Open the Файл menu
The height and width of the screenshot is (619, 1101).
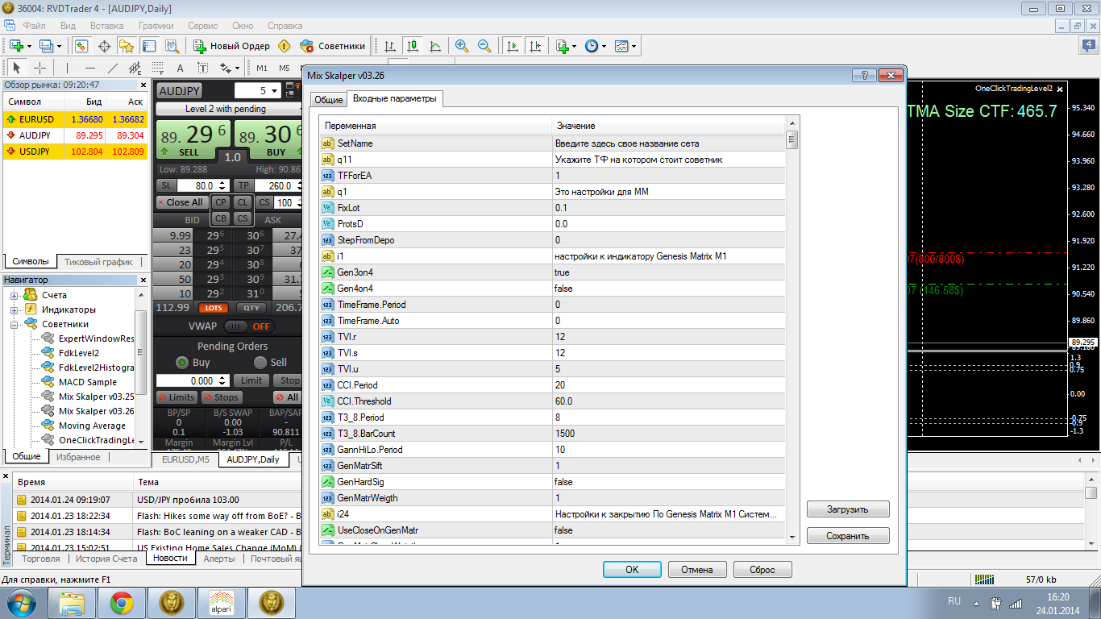[35, 26]
